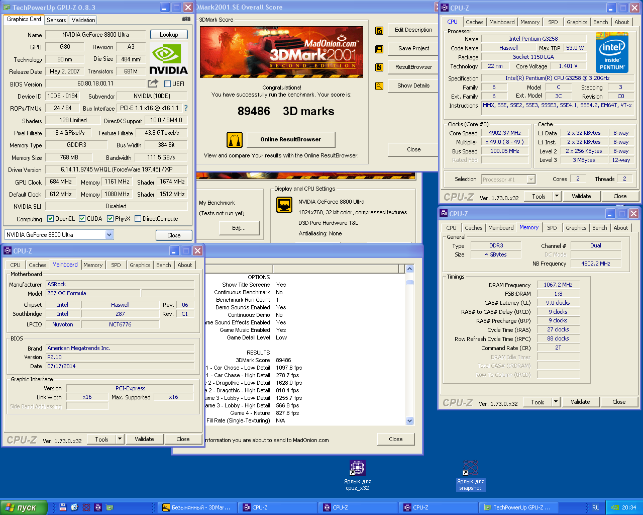Toggle the UEFI checkbox in GPU-Z
643x515 pixels.
167,84
